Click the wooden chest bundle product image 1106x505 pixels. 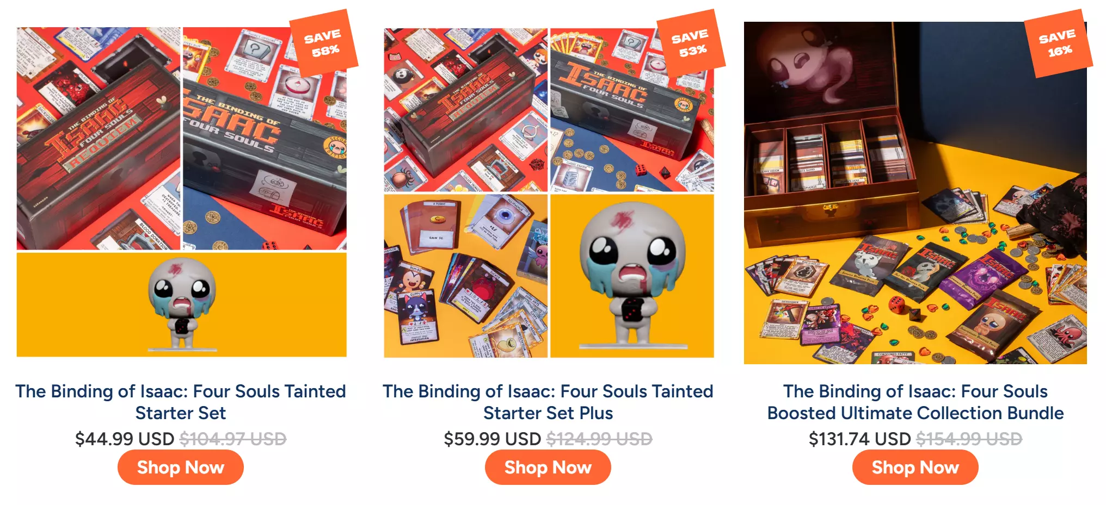tap(915, 193)
